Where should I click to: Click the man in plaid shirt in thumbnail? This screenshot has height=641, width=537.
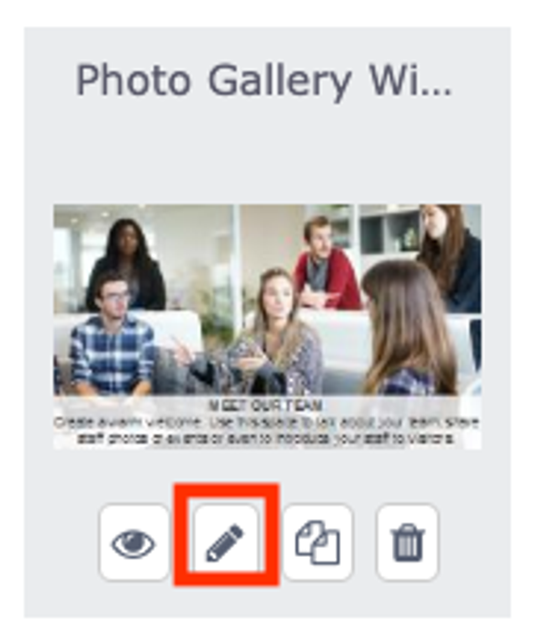pyautogui.click(x=112, y=335)
